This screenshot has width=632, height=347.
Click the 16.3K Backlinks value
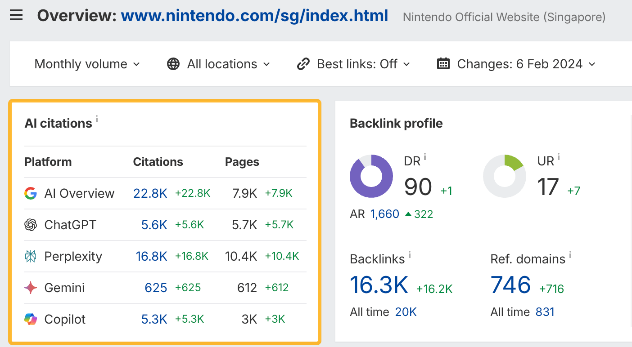coord(379,285)
